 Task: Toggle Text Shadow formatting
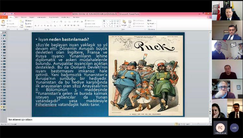point(45,26)
